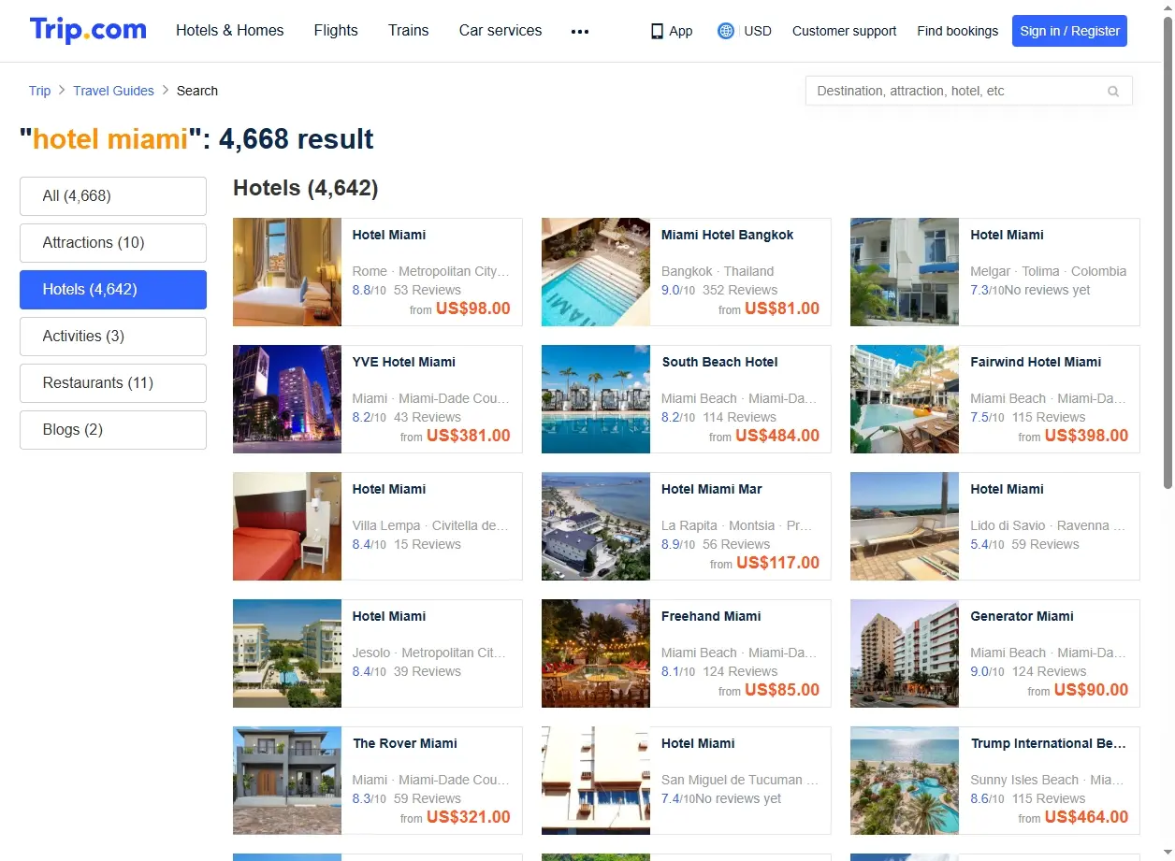Click the US$381.00 price
The image size is (1175, 861).
click(x=469, y=436)
